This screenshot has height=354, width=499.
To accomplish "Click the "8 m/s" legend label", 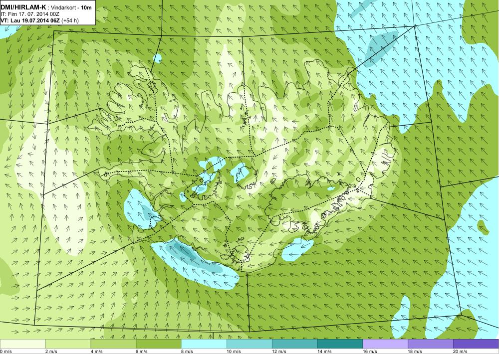I will pos(187,352).
